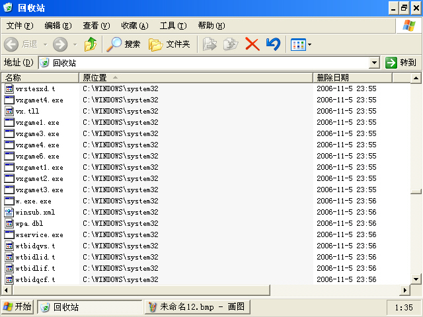Select the wservice.exe file icon

pyautogui.click(x=9, y=235)
